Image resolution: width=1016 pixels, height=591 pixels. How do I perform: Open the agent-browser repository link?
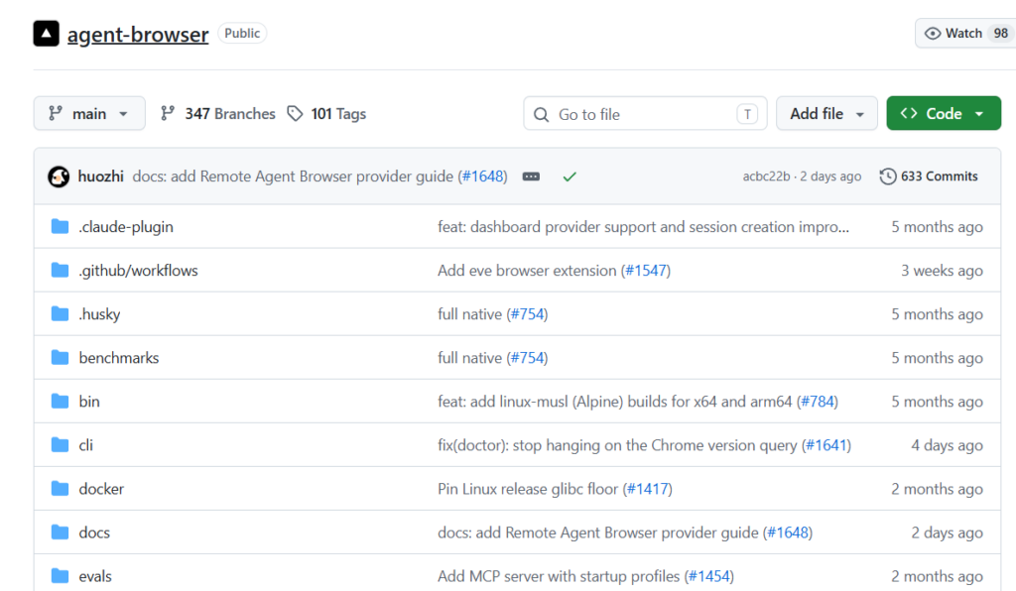pos(138,34)
